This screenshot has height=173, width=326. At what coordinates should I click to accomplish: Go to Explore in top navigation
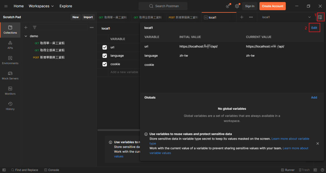[x=66, y=6]
